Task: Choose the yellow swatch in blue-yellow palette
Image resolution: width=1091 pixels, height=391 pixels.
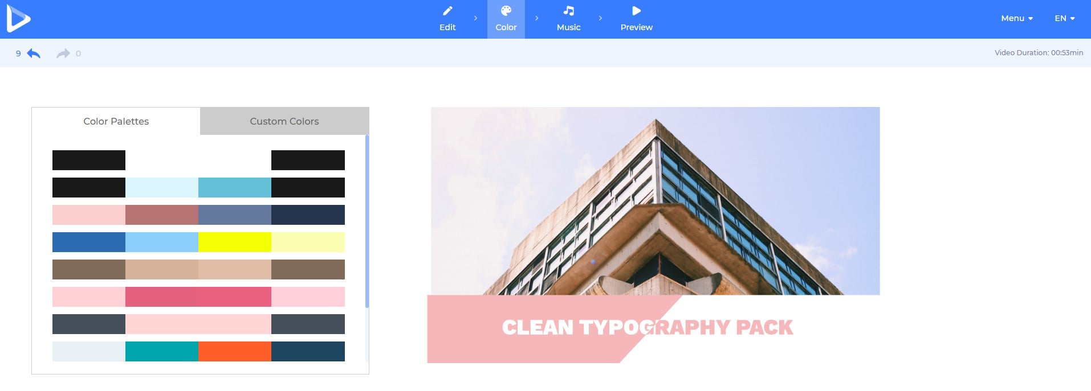Action: [x=234, y=242]
